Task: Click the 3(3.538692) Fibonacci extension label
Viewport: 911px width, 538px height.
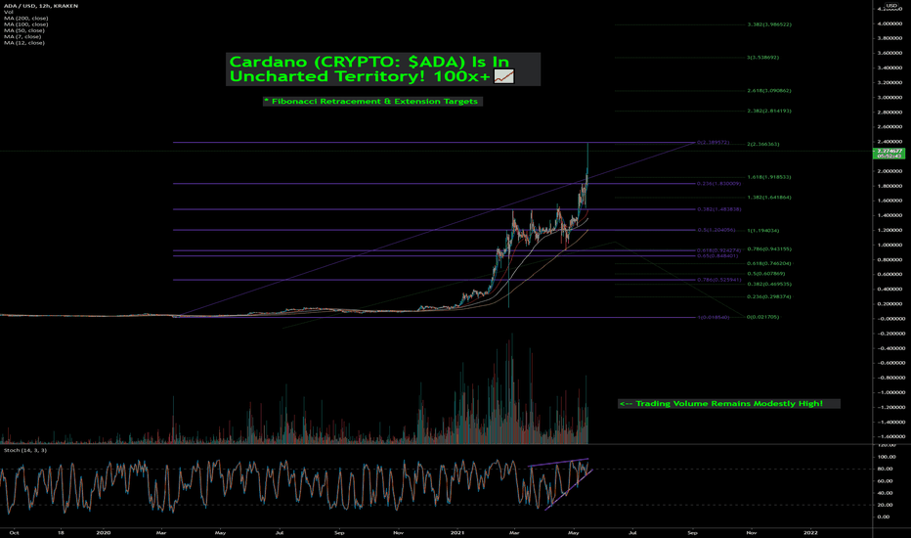Action: [x=763, y=58]
